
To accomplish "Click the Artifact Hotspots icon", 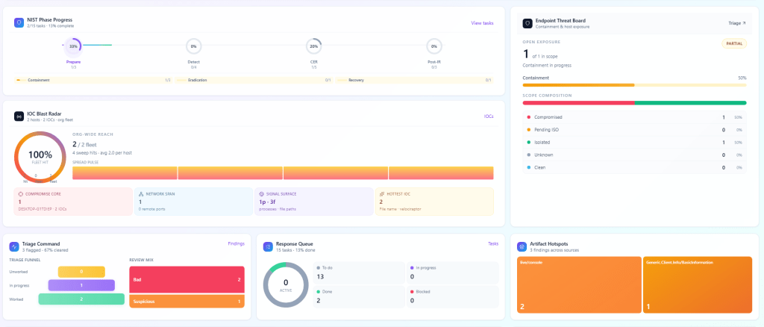I will [x=522, y=246].
